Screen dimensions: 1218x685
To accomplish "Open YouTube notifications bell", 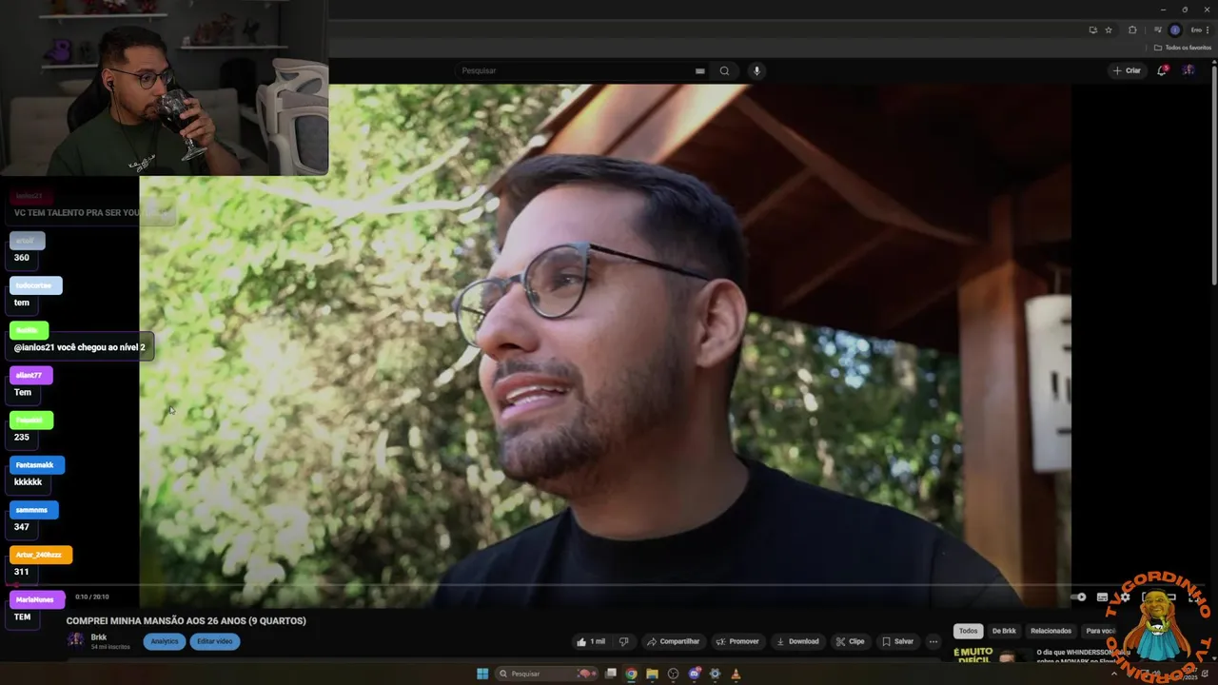I will pos(1161,70).
